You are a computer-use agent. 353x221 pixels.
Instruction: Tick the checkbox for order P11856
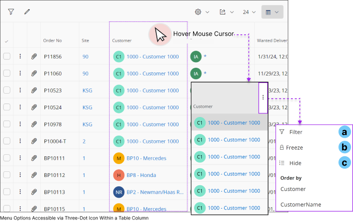click(x=7, y=56)
